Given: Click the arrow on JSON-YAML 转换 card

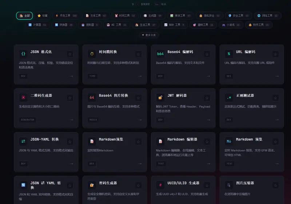Looking at the screenshot, I should tap(71, 164).
